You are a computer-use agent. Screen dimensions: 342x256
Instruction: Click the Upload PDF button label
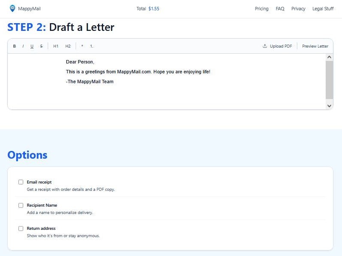coord(281,46)
